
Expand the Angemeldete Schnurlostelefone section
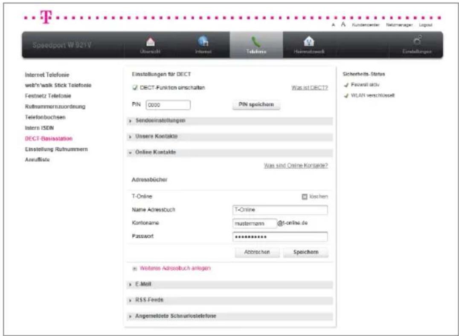click(230, 316)
